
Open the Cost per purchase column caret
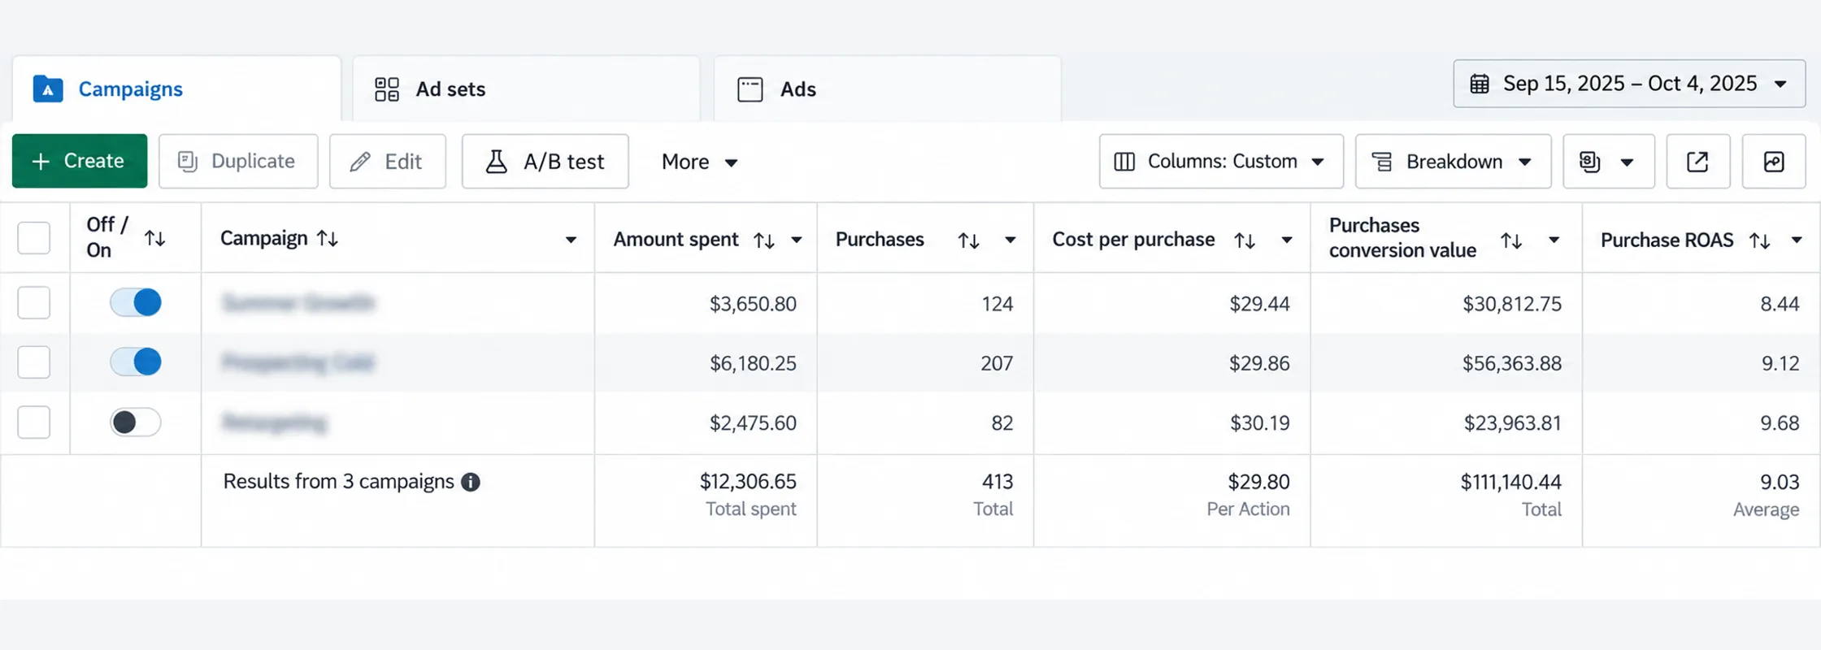coord(1287,240)
